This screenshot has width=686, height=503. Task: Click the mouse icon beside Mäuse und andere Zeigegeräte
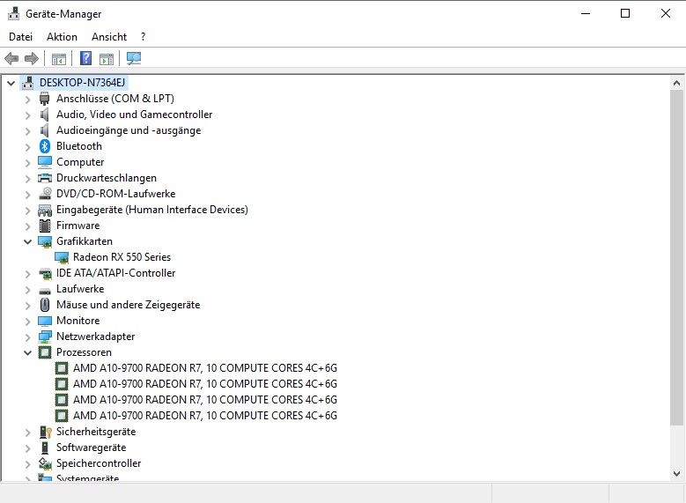pos(45,305)
